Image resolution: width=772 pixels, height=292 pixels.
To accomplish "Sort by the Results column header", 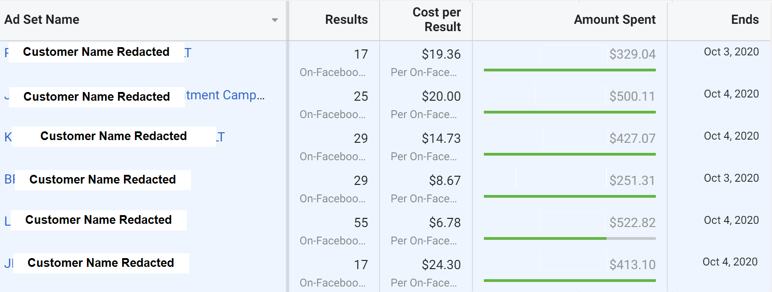I will (346, 20).
